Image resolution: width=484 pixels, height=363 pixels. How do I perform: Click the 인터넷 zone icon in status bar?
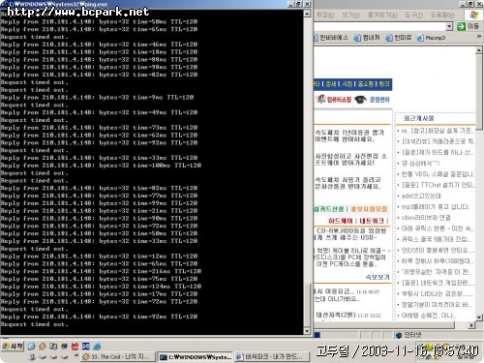coord(399,335)
